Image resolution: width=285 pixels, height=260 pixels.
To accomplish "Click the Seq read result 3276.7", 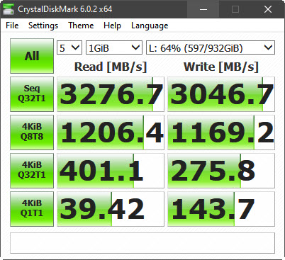I will 111,94.
